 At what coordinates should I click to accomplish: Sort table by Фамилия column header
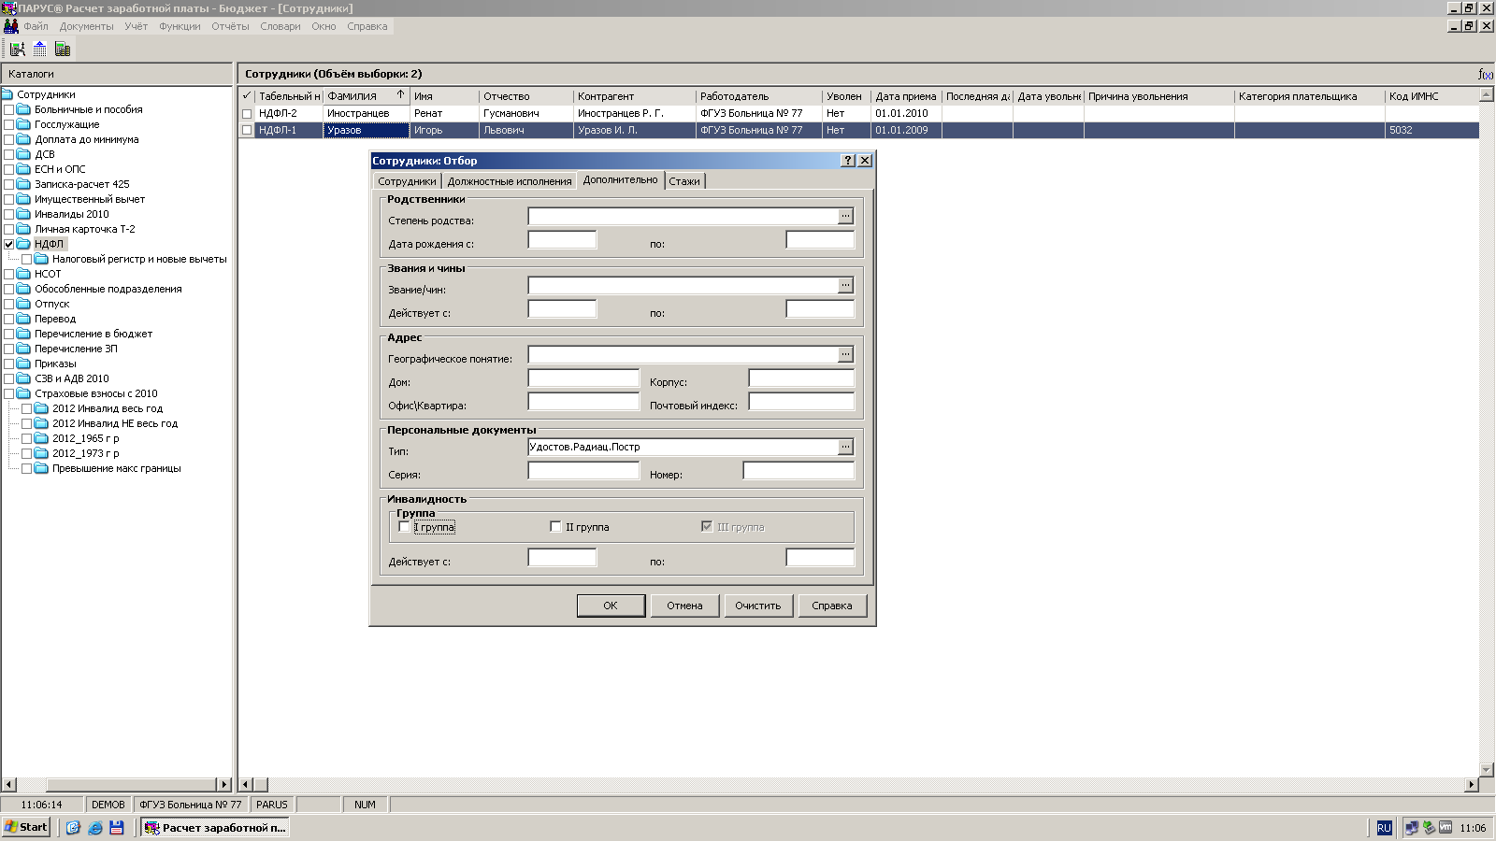[x=367, y=95]
